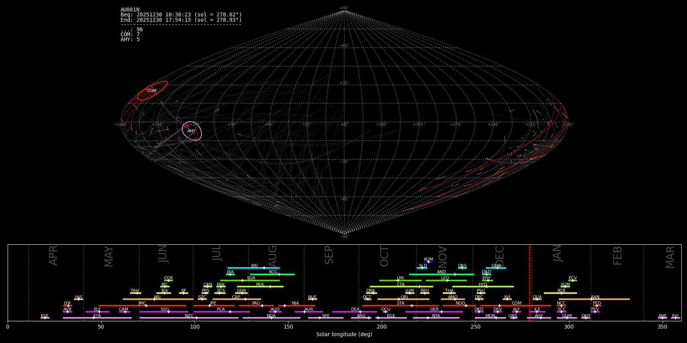Click the 'AHY: 5' count entry
The width and height of the screenshot is (687, 343).
click(x=130, y=40)
